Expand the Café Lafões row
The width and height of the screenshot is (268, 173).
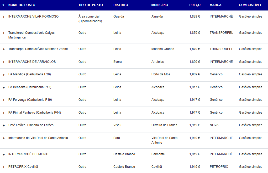(4, 125)
